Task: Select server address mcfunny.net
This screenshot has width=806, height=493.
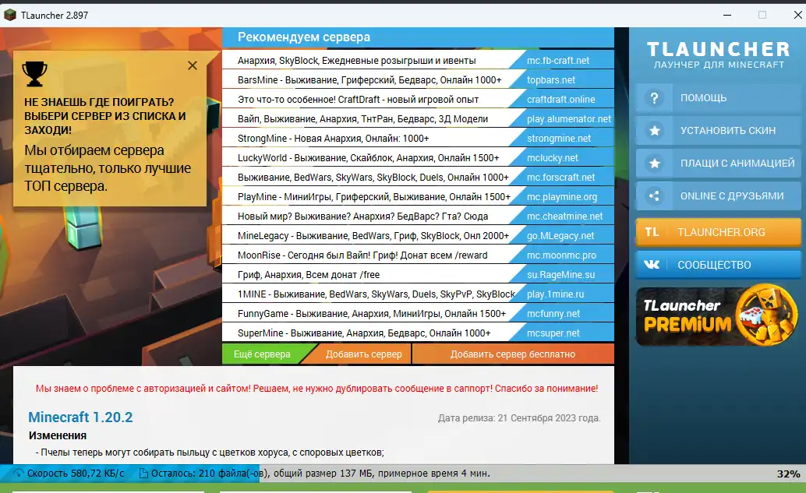Action: tap(553, 314)
